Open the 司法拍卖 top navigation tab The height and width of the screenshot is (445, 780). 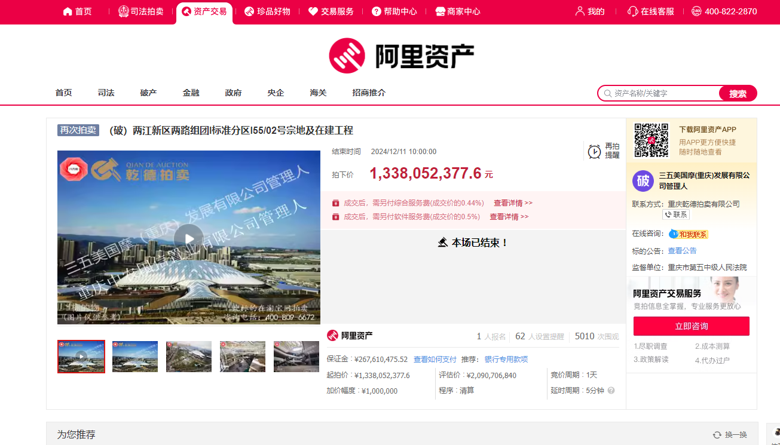click(x=141, y=11)
